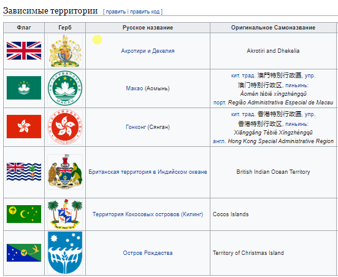Click the 'Зависимые территории' section heading
338x277 pixels.
[x=50, y=11]
